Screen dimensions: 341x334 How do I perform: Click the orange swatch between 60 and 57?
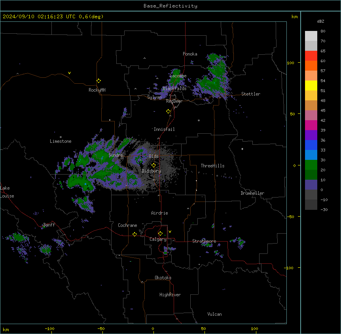tap(311, 66)
